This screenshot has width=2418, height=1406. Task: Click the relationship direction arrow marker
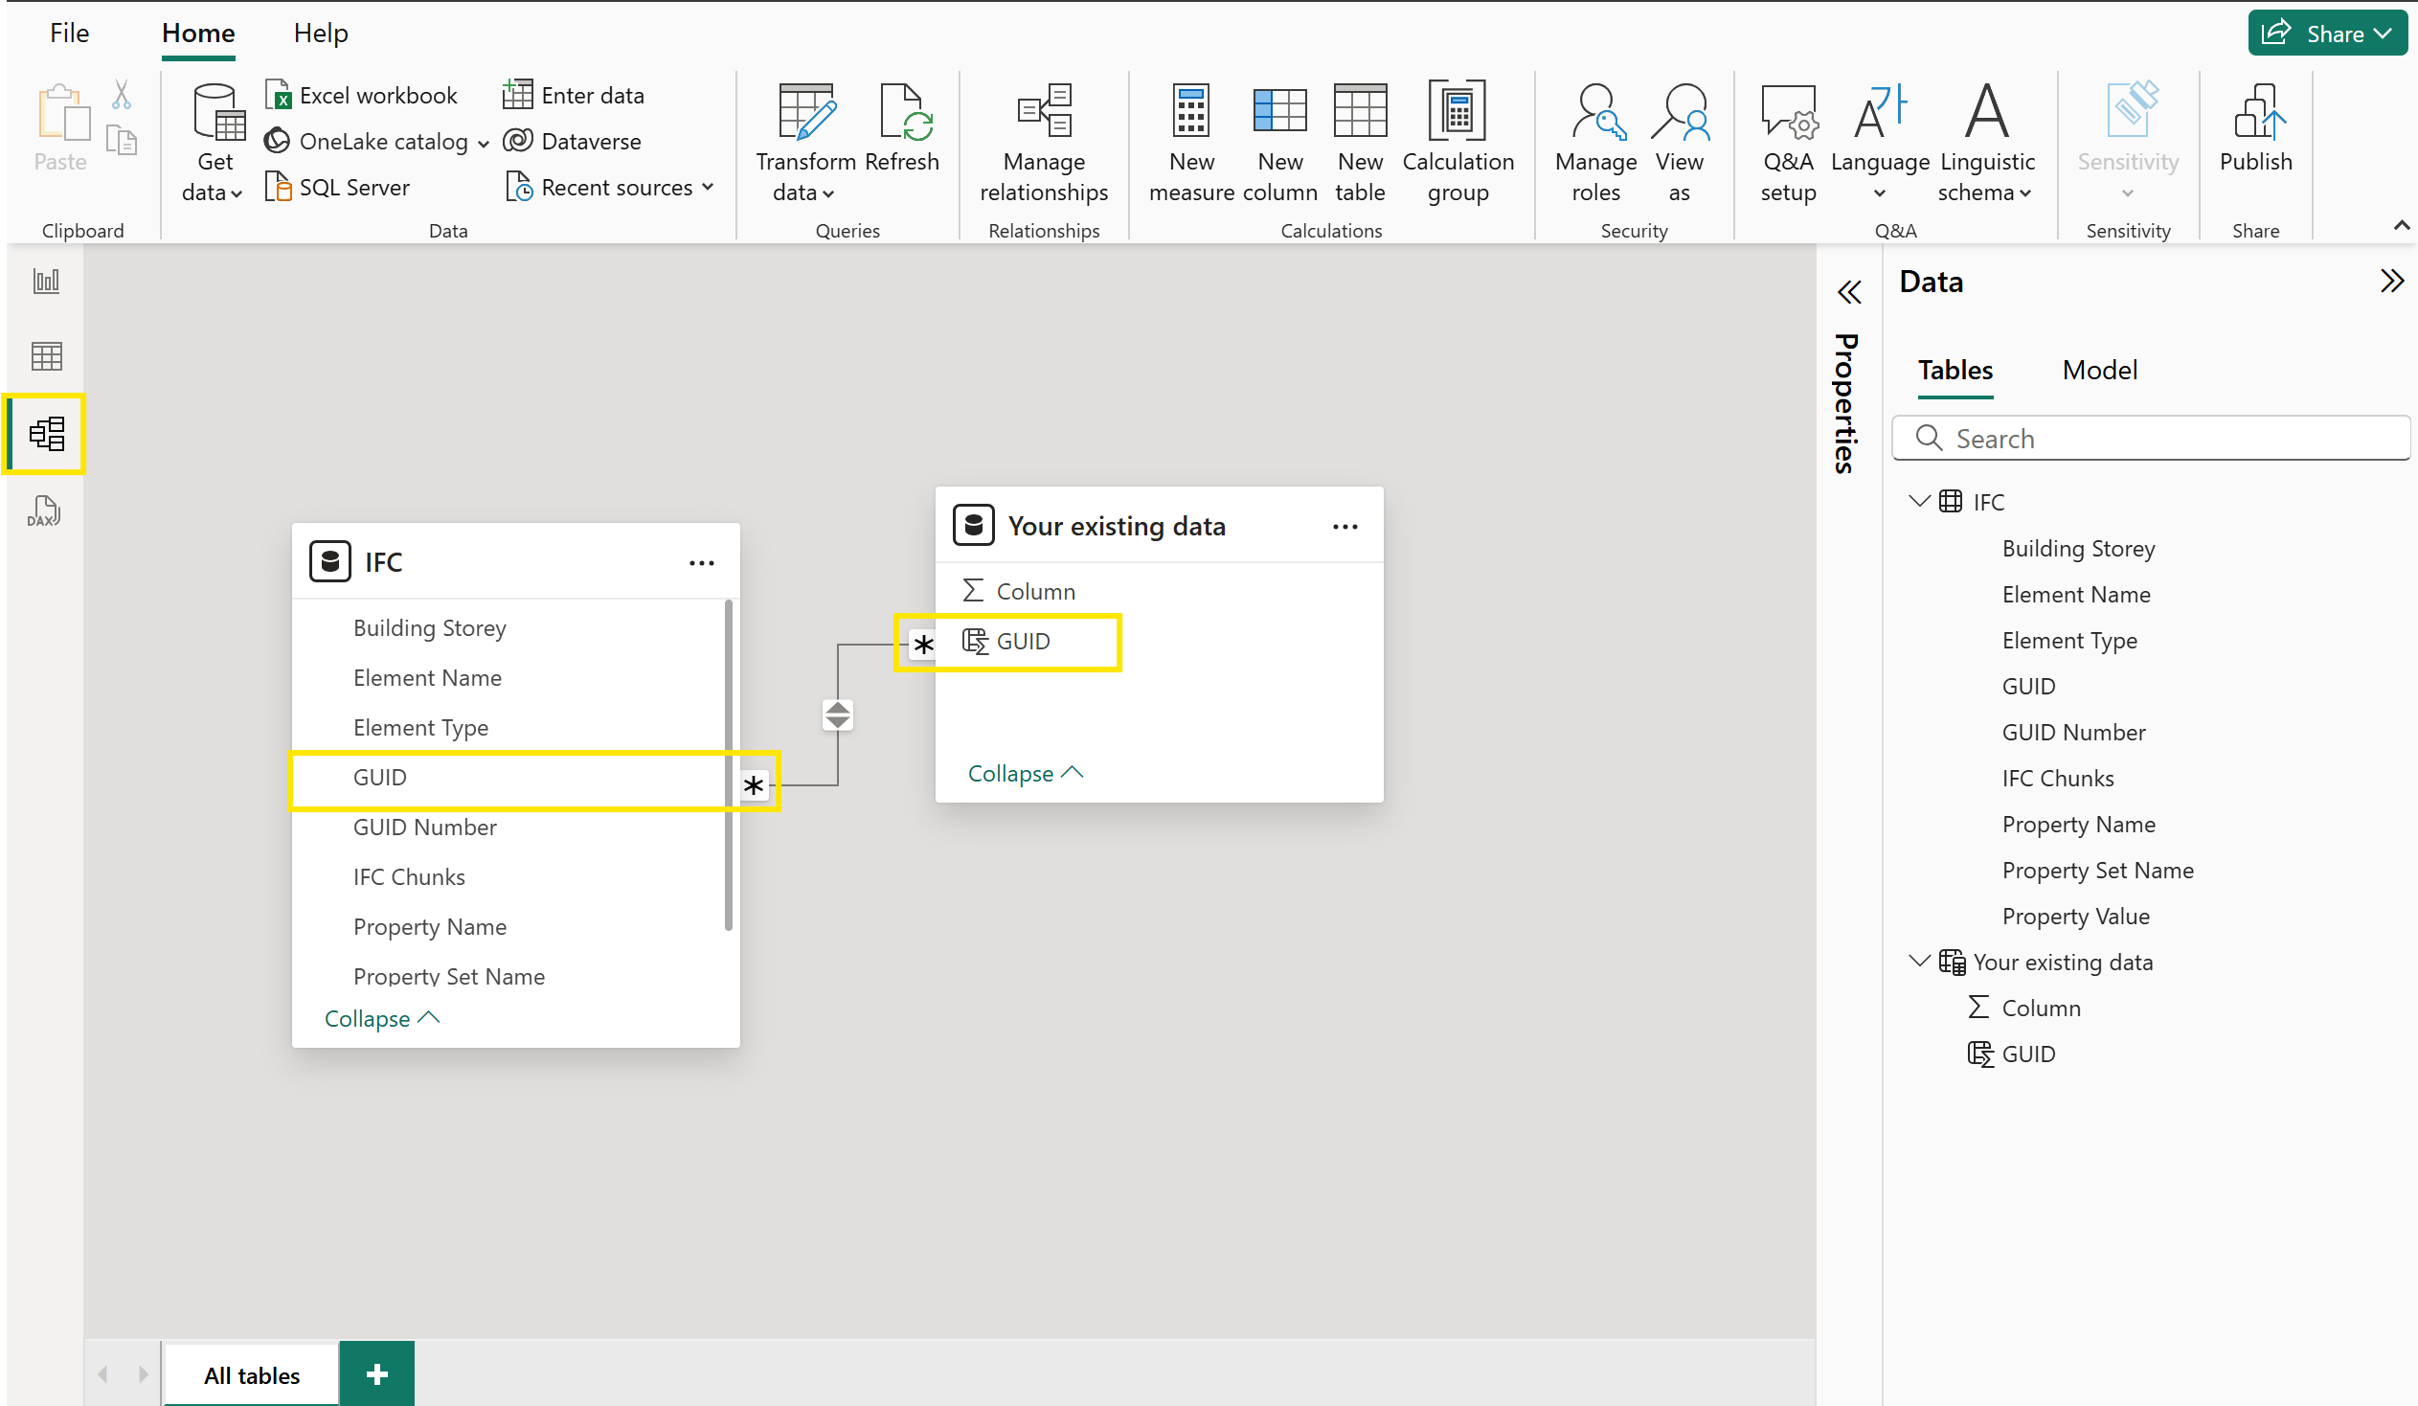click(x=838, y=715)
